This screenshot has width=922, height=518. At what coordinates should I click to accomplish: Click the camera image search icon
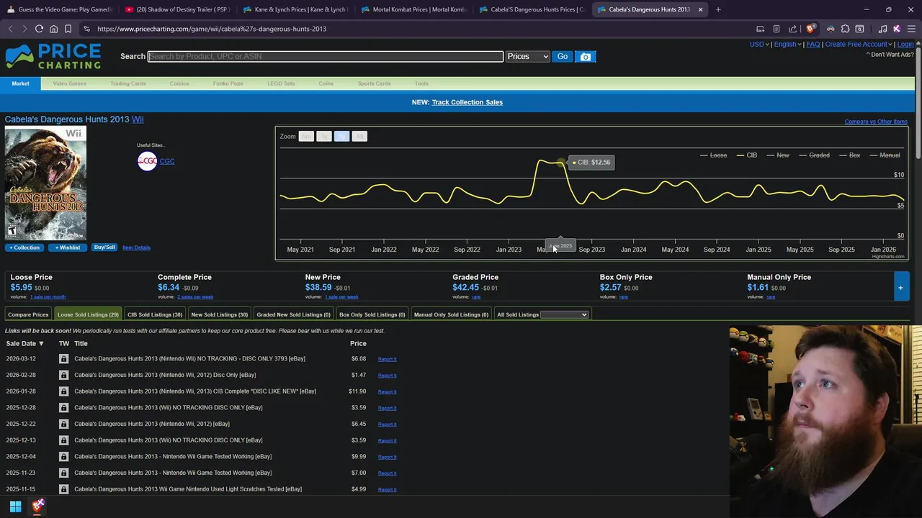[586, 56]
